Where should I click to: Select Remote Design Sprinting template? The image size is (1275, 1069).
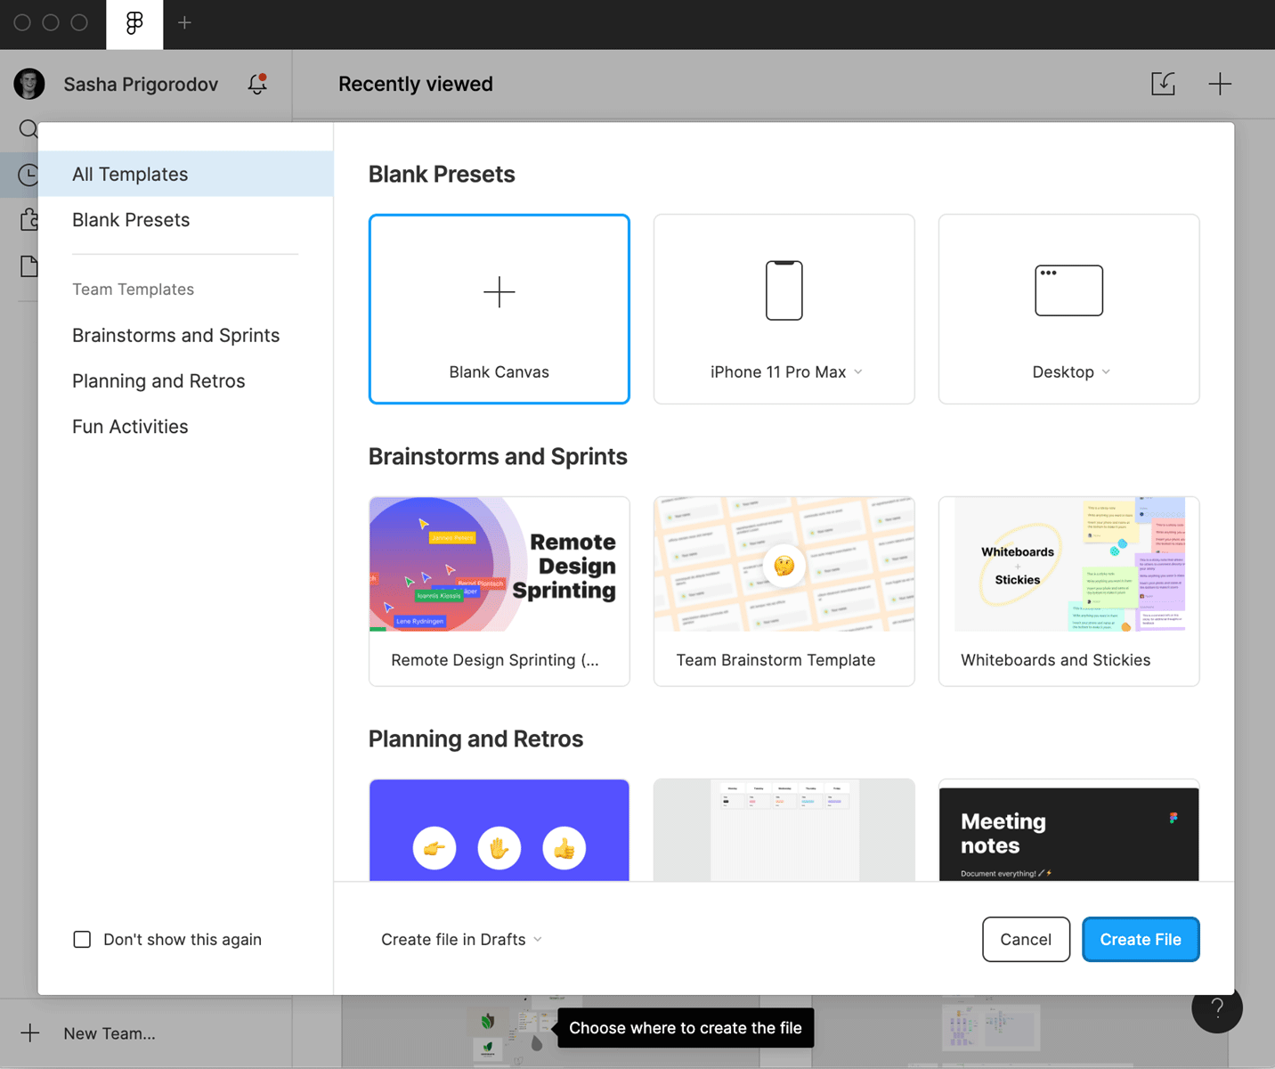point(499,592)
